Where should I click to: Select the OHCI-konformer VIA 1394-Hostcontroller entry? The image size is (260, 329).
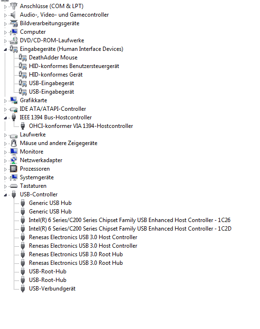click(x=81, y=126)
